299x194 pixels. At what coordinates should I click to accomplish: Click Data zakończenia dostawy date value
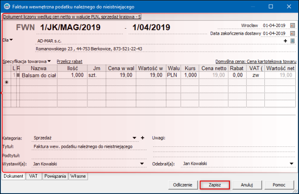coord(274,33)
